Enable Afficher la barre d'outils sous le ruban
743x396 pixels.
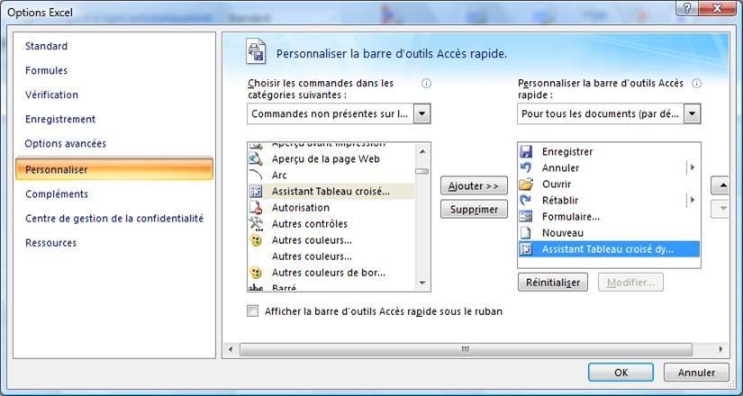click(x=253, y=311)
